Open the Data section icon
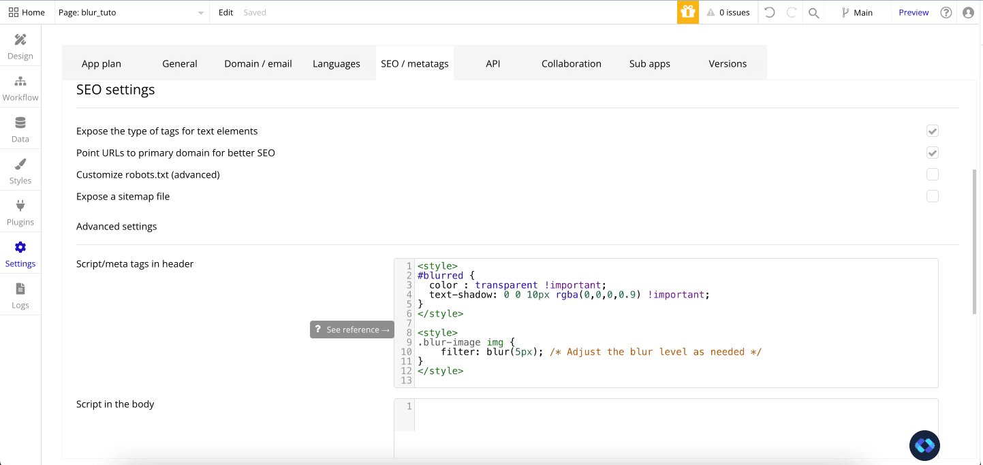 [x=20, y=123]
